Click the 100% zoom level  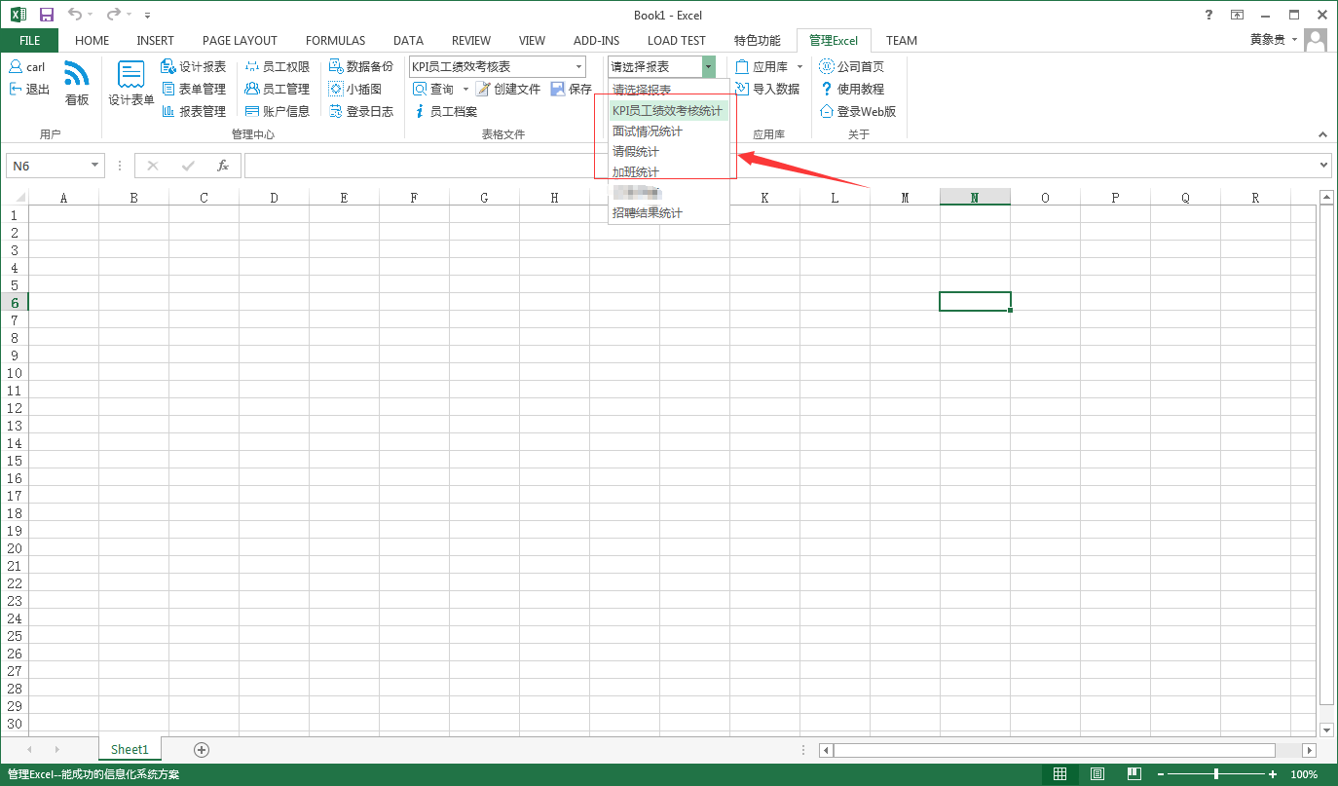(x=1304, y=774)
